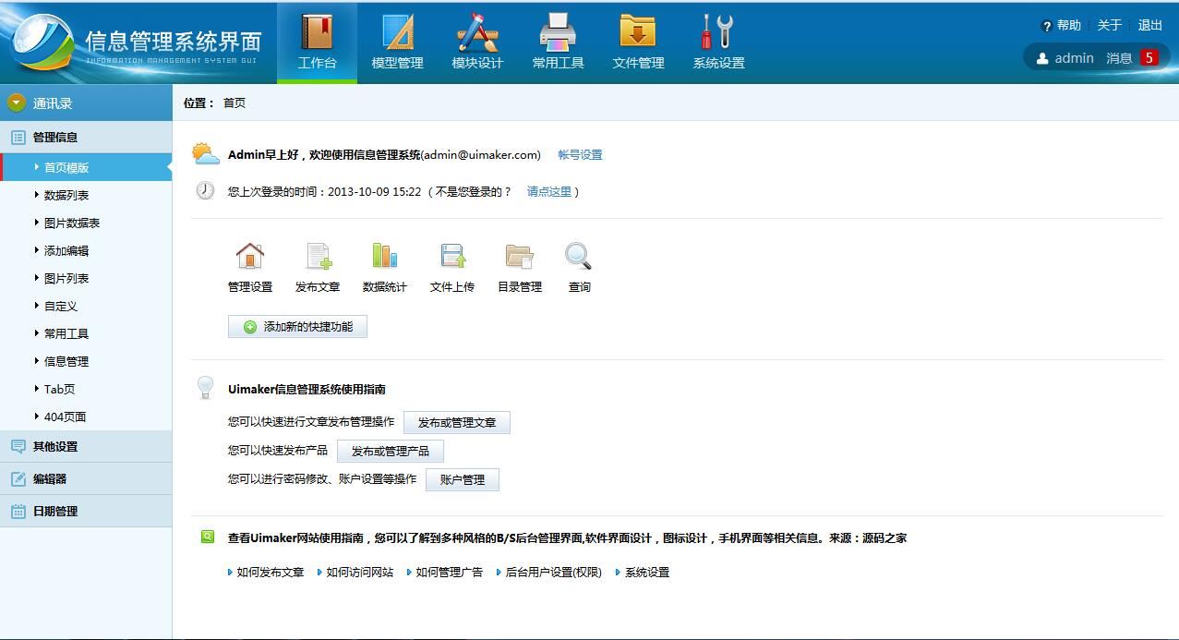Viewport: 1179px width, 640px height.
Task: Open 系统设置 tools icon
Action: (x=717, y=33)
